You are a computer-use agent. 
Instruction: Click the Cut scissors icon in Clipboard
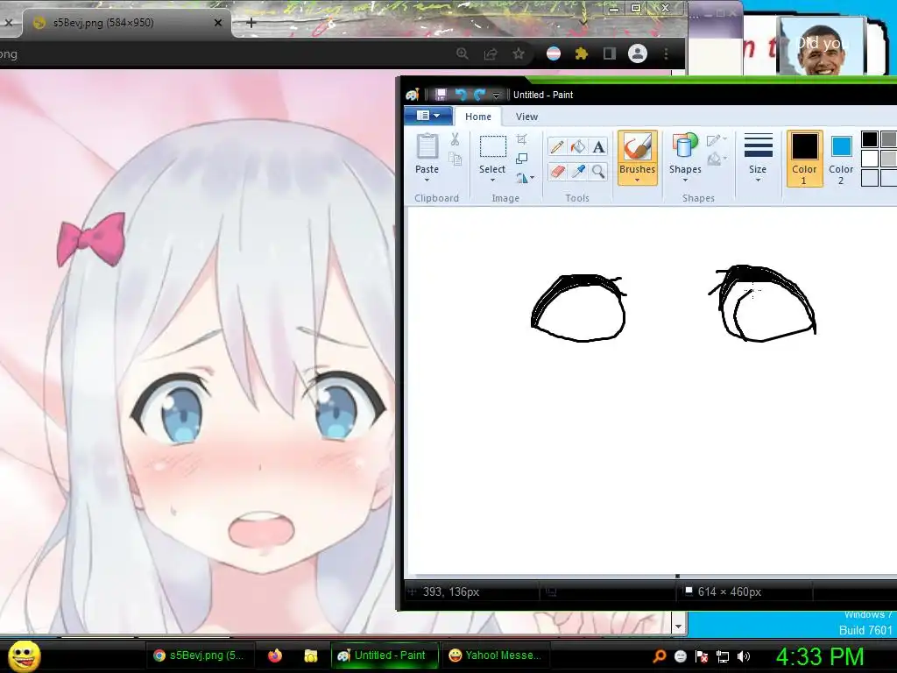coord(455,139)
